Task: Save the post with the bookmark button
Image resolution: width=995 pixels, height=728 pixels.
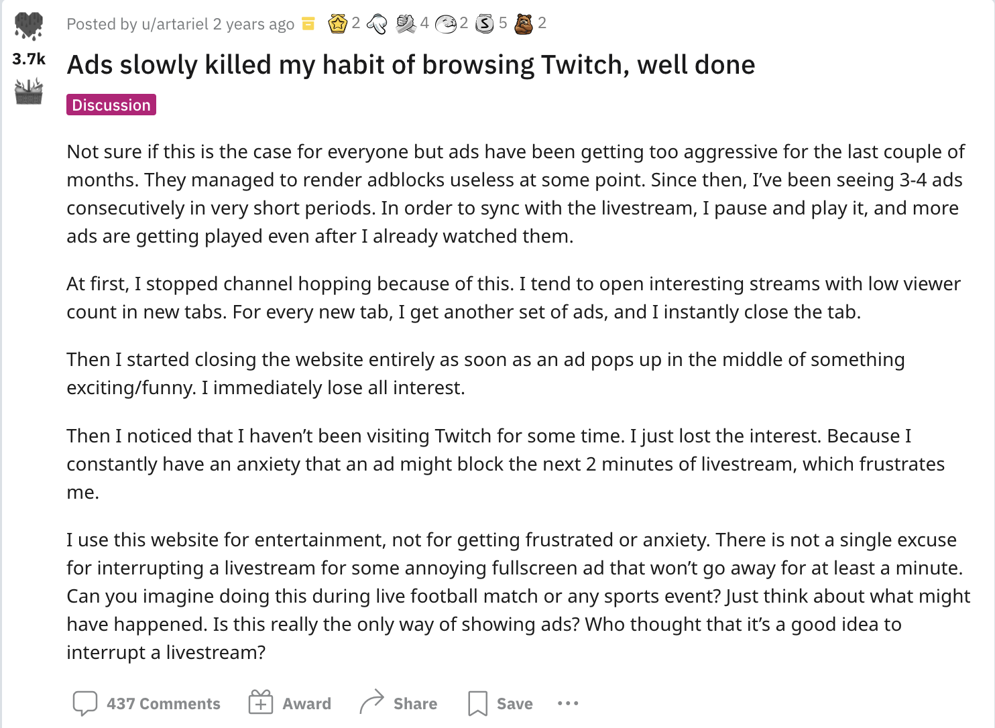Action: tap(500, 703)
